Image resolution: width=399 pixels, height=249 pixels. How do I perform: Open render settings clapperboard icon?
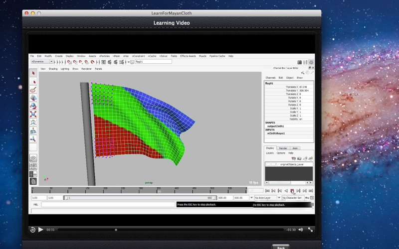click(x=122, y=62)
